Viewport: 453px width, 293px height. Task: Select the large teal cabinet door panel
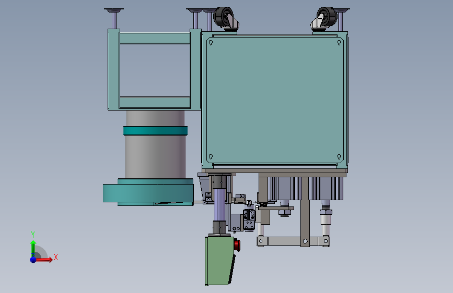275,100
